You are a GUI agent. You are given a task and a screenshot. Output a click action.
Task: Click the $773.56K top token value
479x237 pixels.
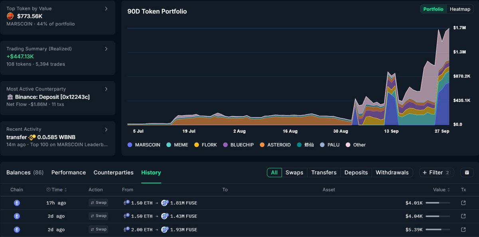coord(30,16)
